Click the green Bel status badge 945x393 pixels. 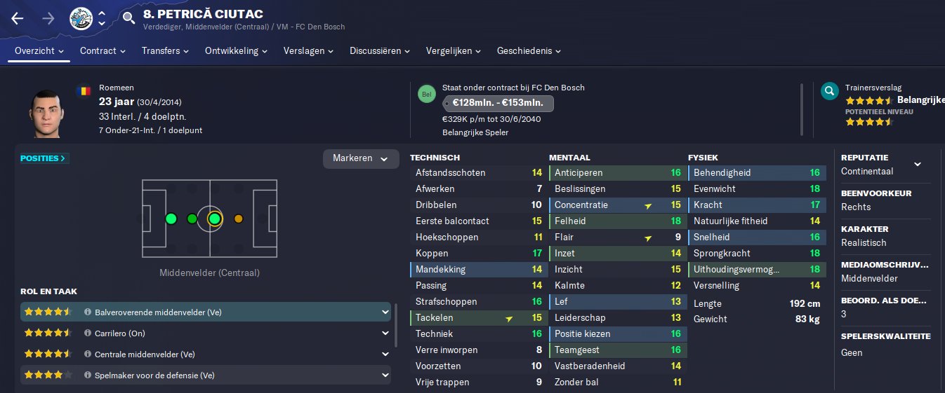pos(426,94)
